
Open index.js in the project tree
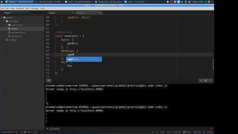[15, 29]
